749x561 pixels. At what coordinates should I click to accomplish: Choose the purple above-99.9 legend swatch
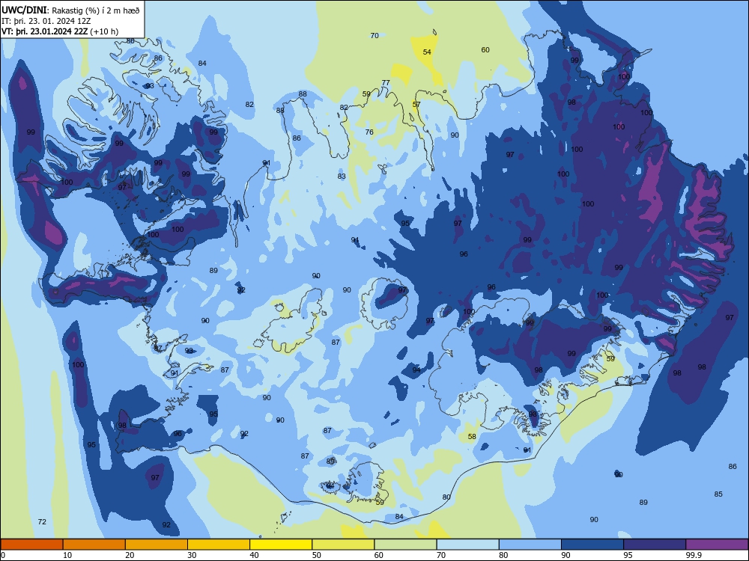(x=717, y=545)
